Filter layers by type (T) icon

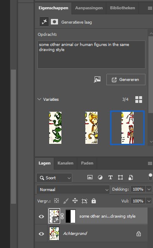point(111,178)
